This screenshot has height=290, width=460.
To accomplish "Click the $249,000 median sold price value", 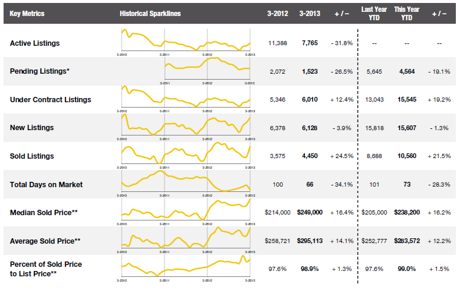I will pos(310,212).
